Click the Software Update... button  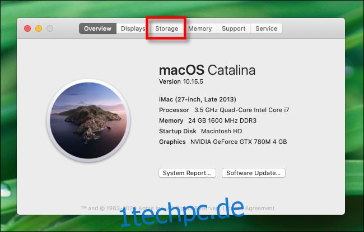coord(254,173)
